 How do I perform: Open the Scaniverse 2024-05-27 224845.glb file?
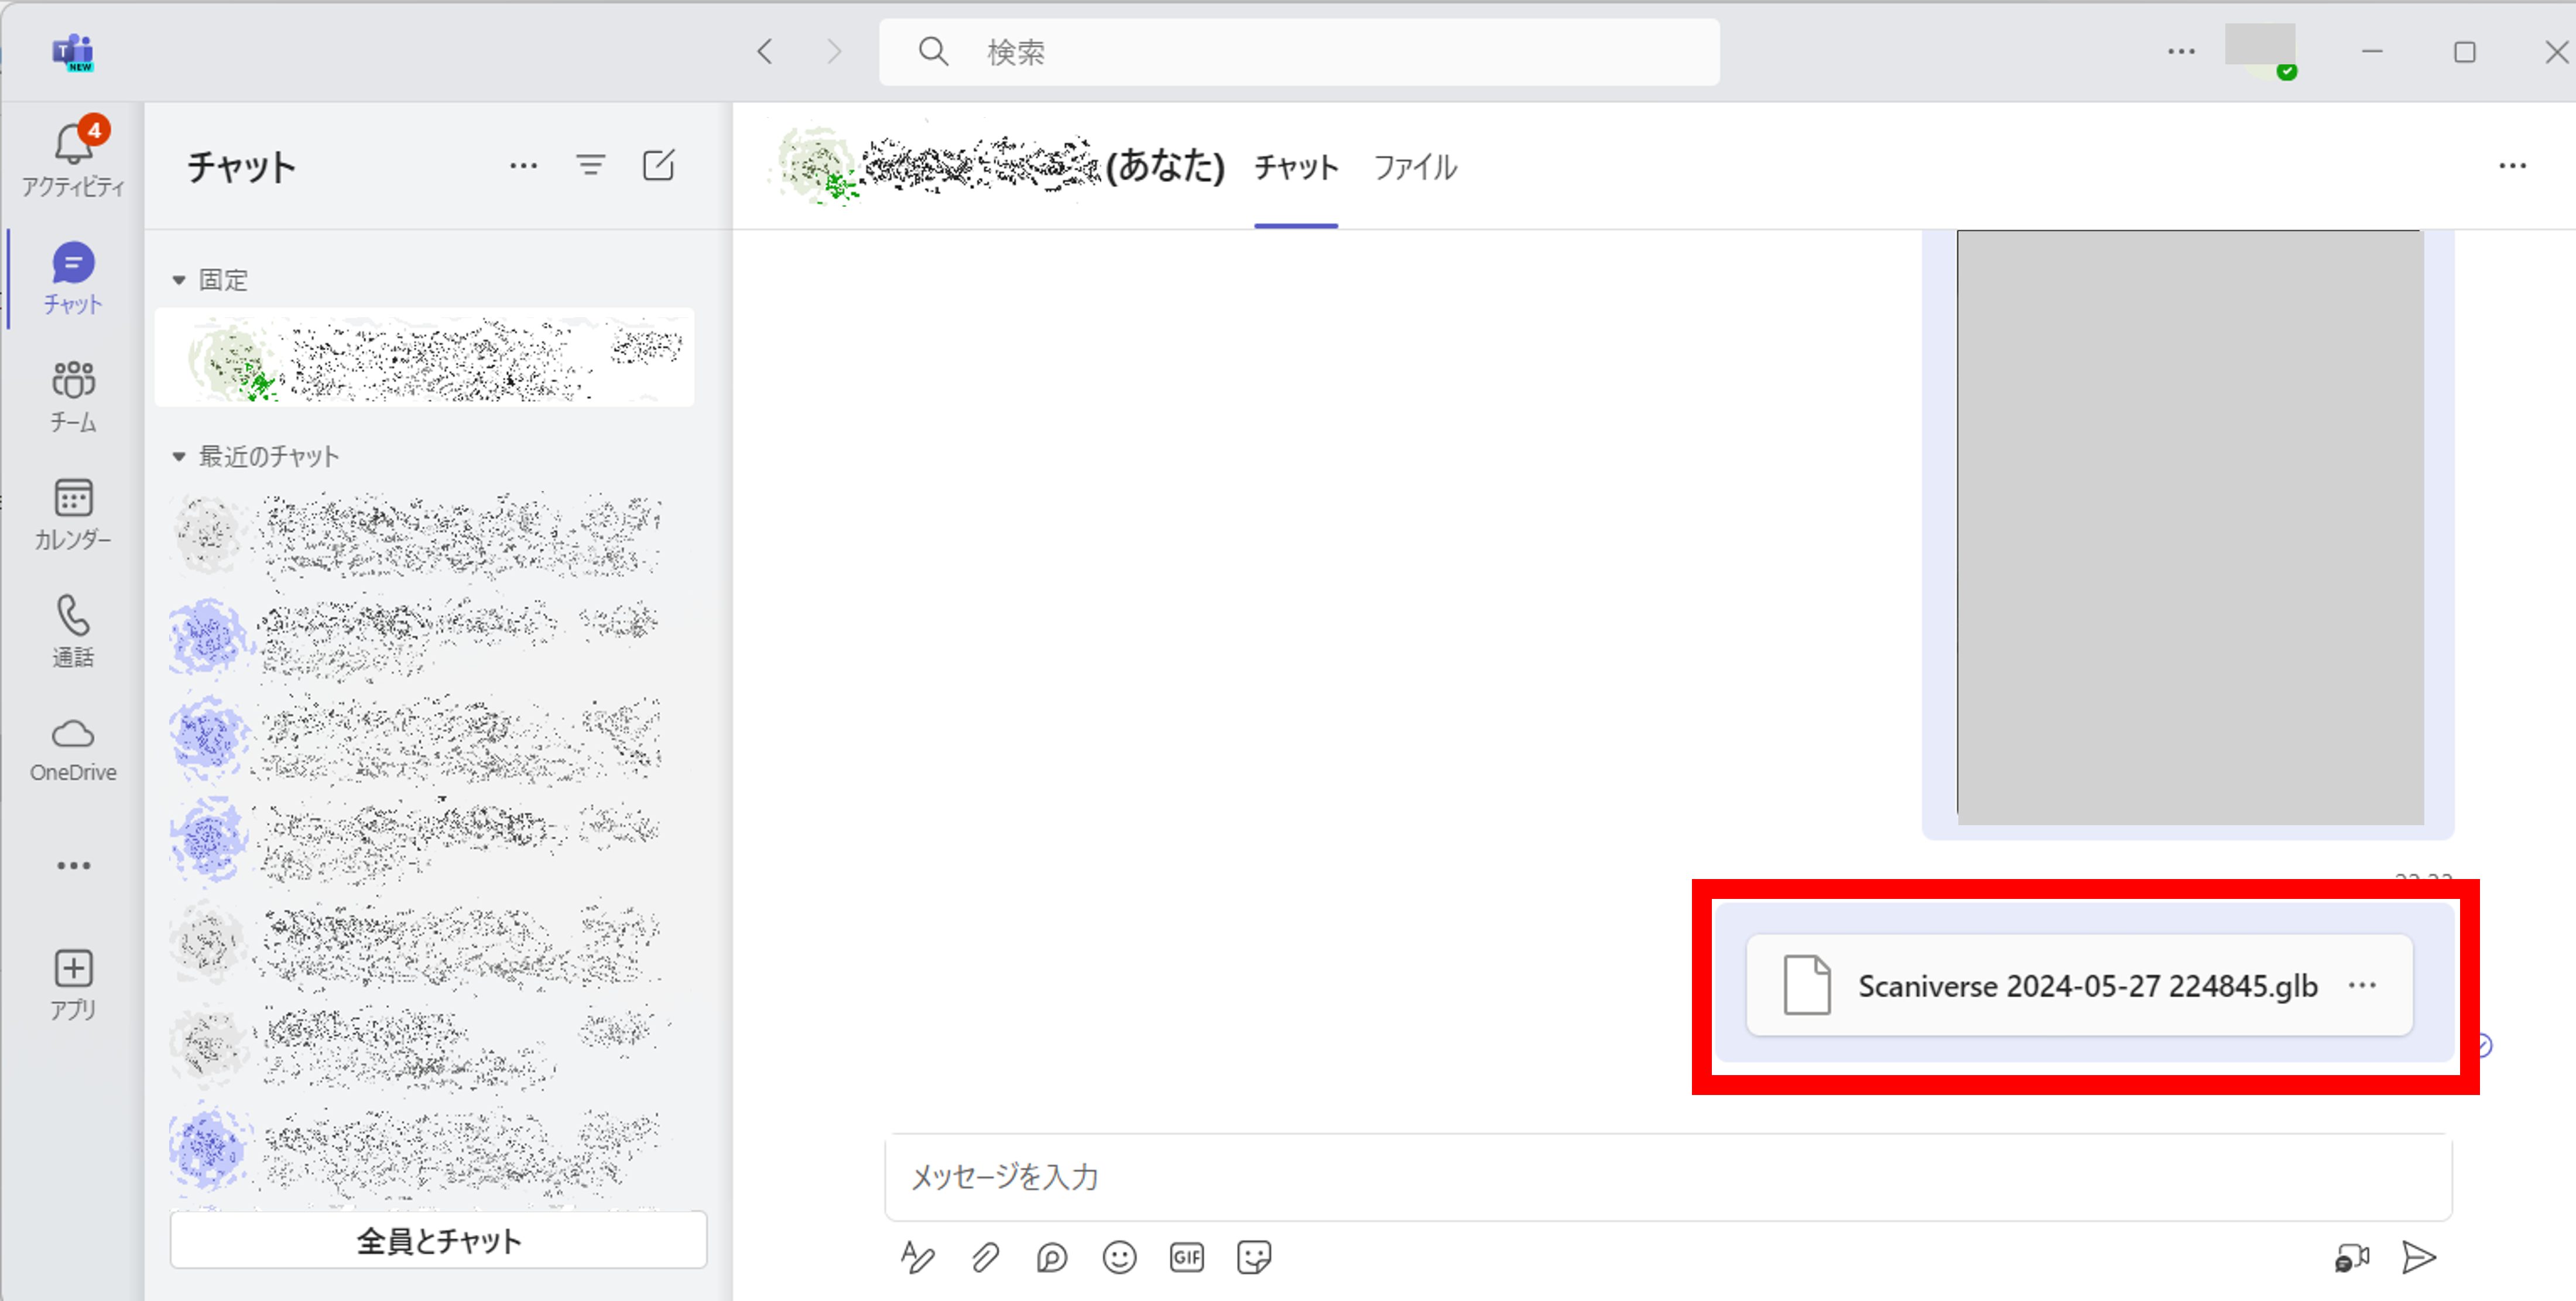coord(2086,986)
